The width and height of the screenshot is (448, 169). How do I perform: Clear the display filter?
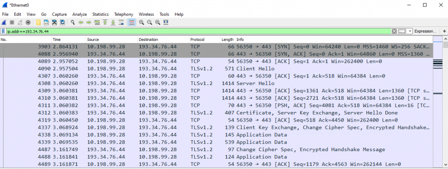tap(394, 31)
